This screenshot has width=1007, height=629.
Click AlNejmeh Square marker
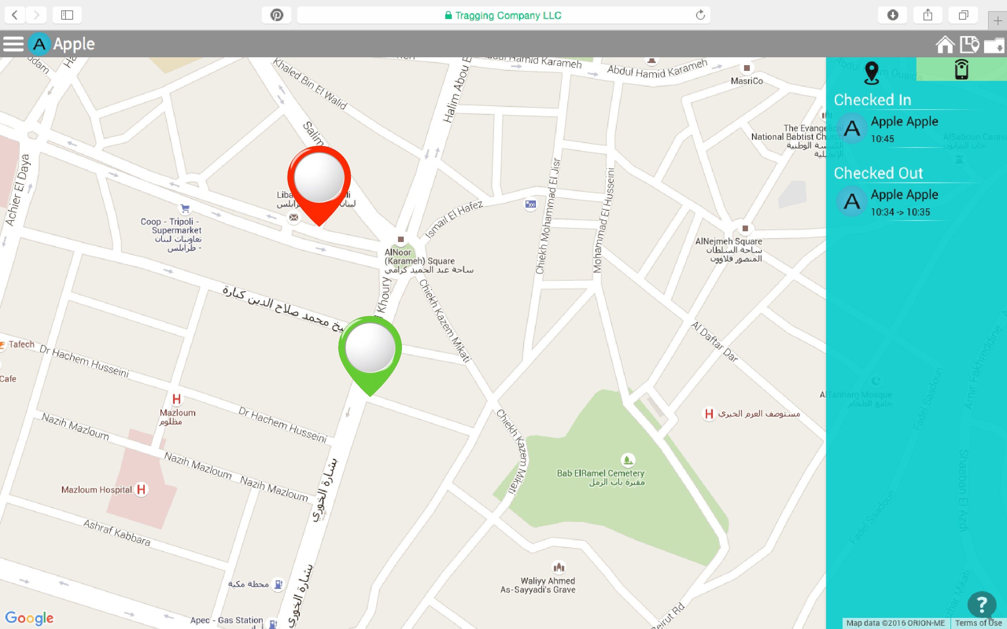click(x=745, y=228)
